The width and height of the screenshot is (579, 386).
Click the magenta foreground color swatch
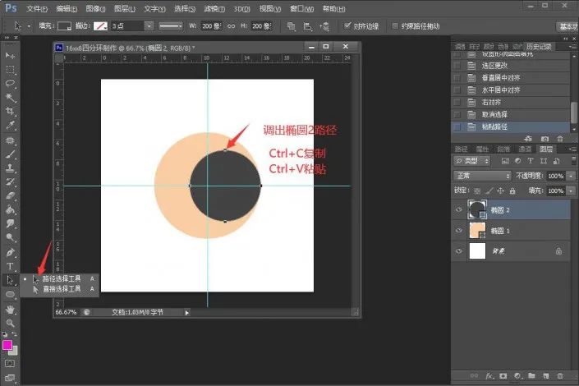[7, 345]
